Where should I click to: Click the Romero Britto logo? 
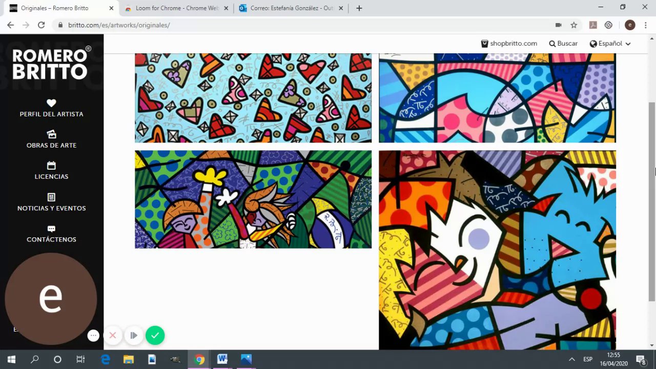[x=51, y=63]
